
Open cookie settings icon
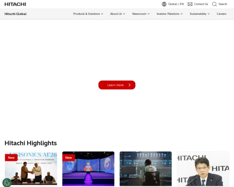point(7,183)
